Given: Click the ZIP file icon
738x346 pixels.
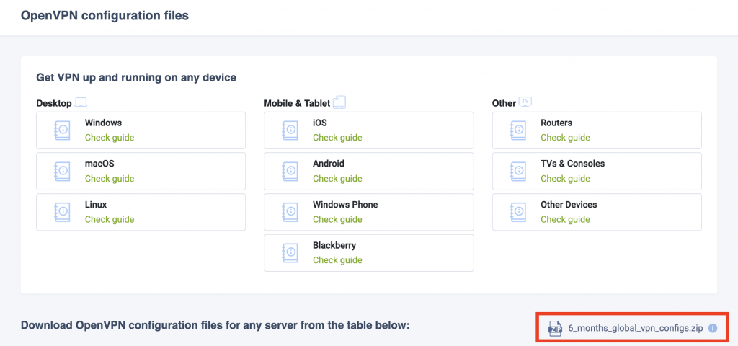Looking at the screenshot, I should pos(556,328).
